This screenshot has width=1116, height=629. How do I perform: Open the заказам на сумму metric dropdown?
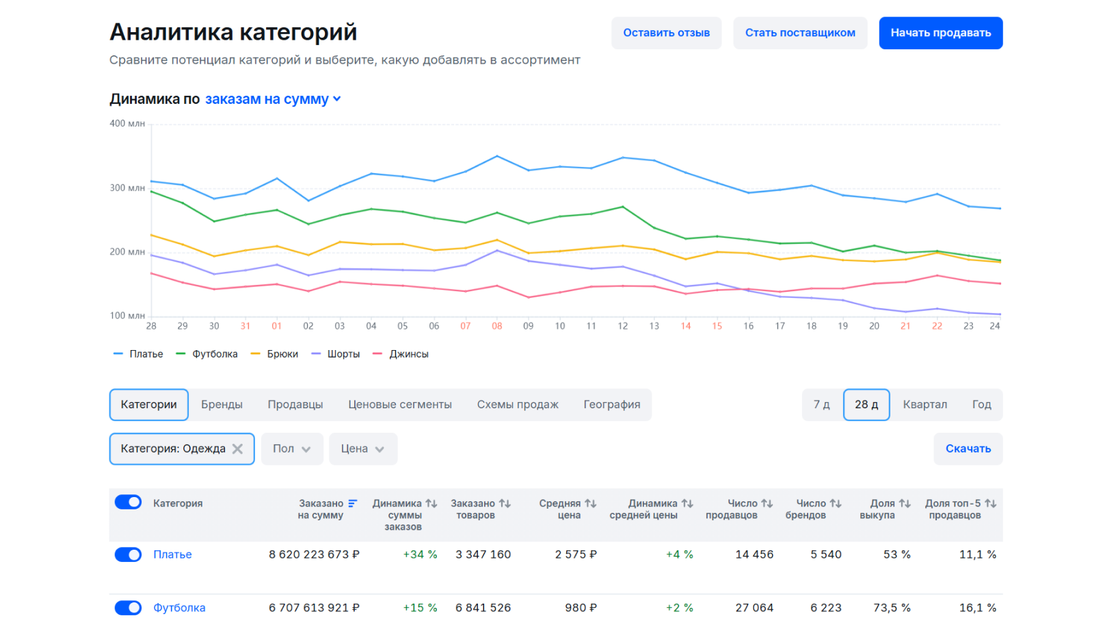[x=273, y=99]
